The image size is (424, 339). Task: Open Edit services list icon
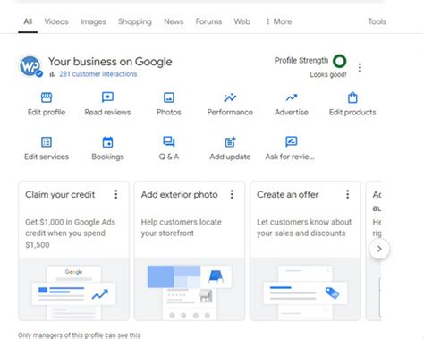(47, 142)
